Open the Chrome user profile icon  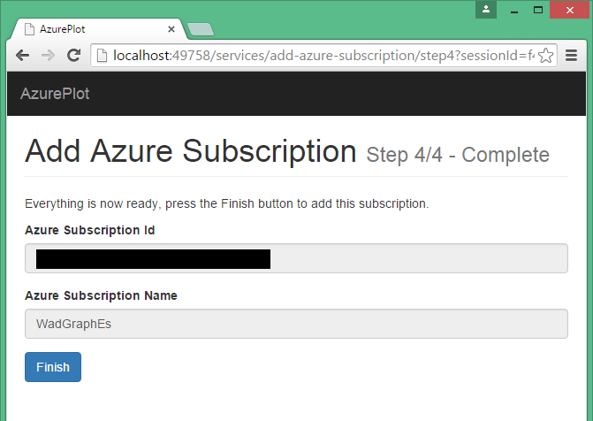coord(486,10)
